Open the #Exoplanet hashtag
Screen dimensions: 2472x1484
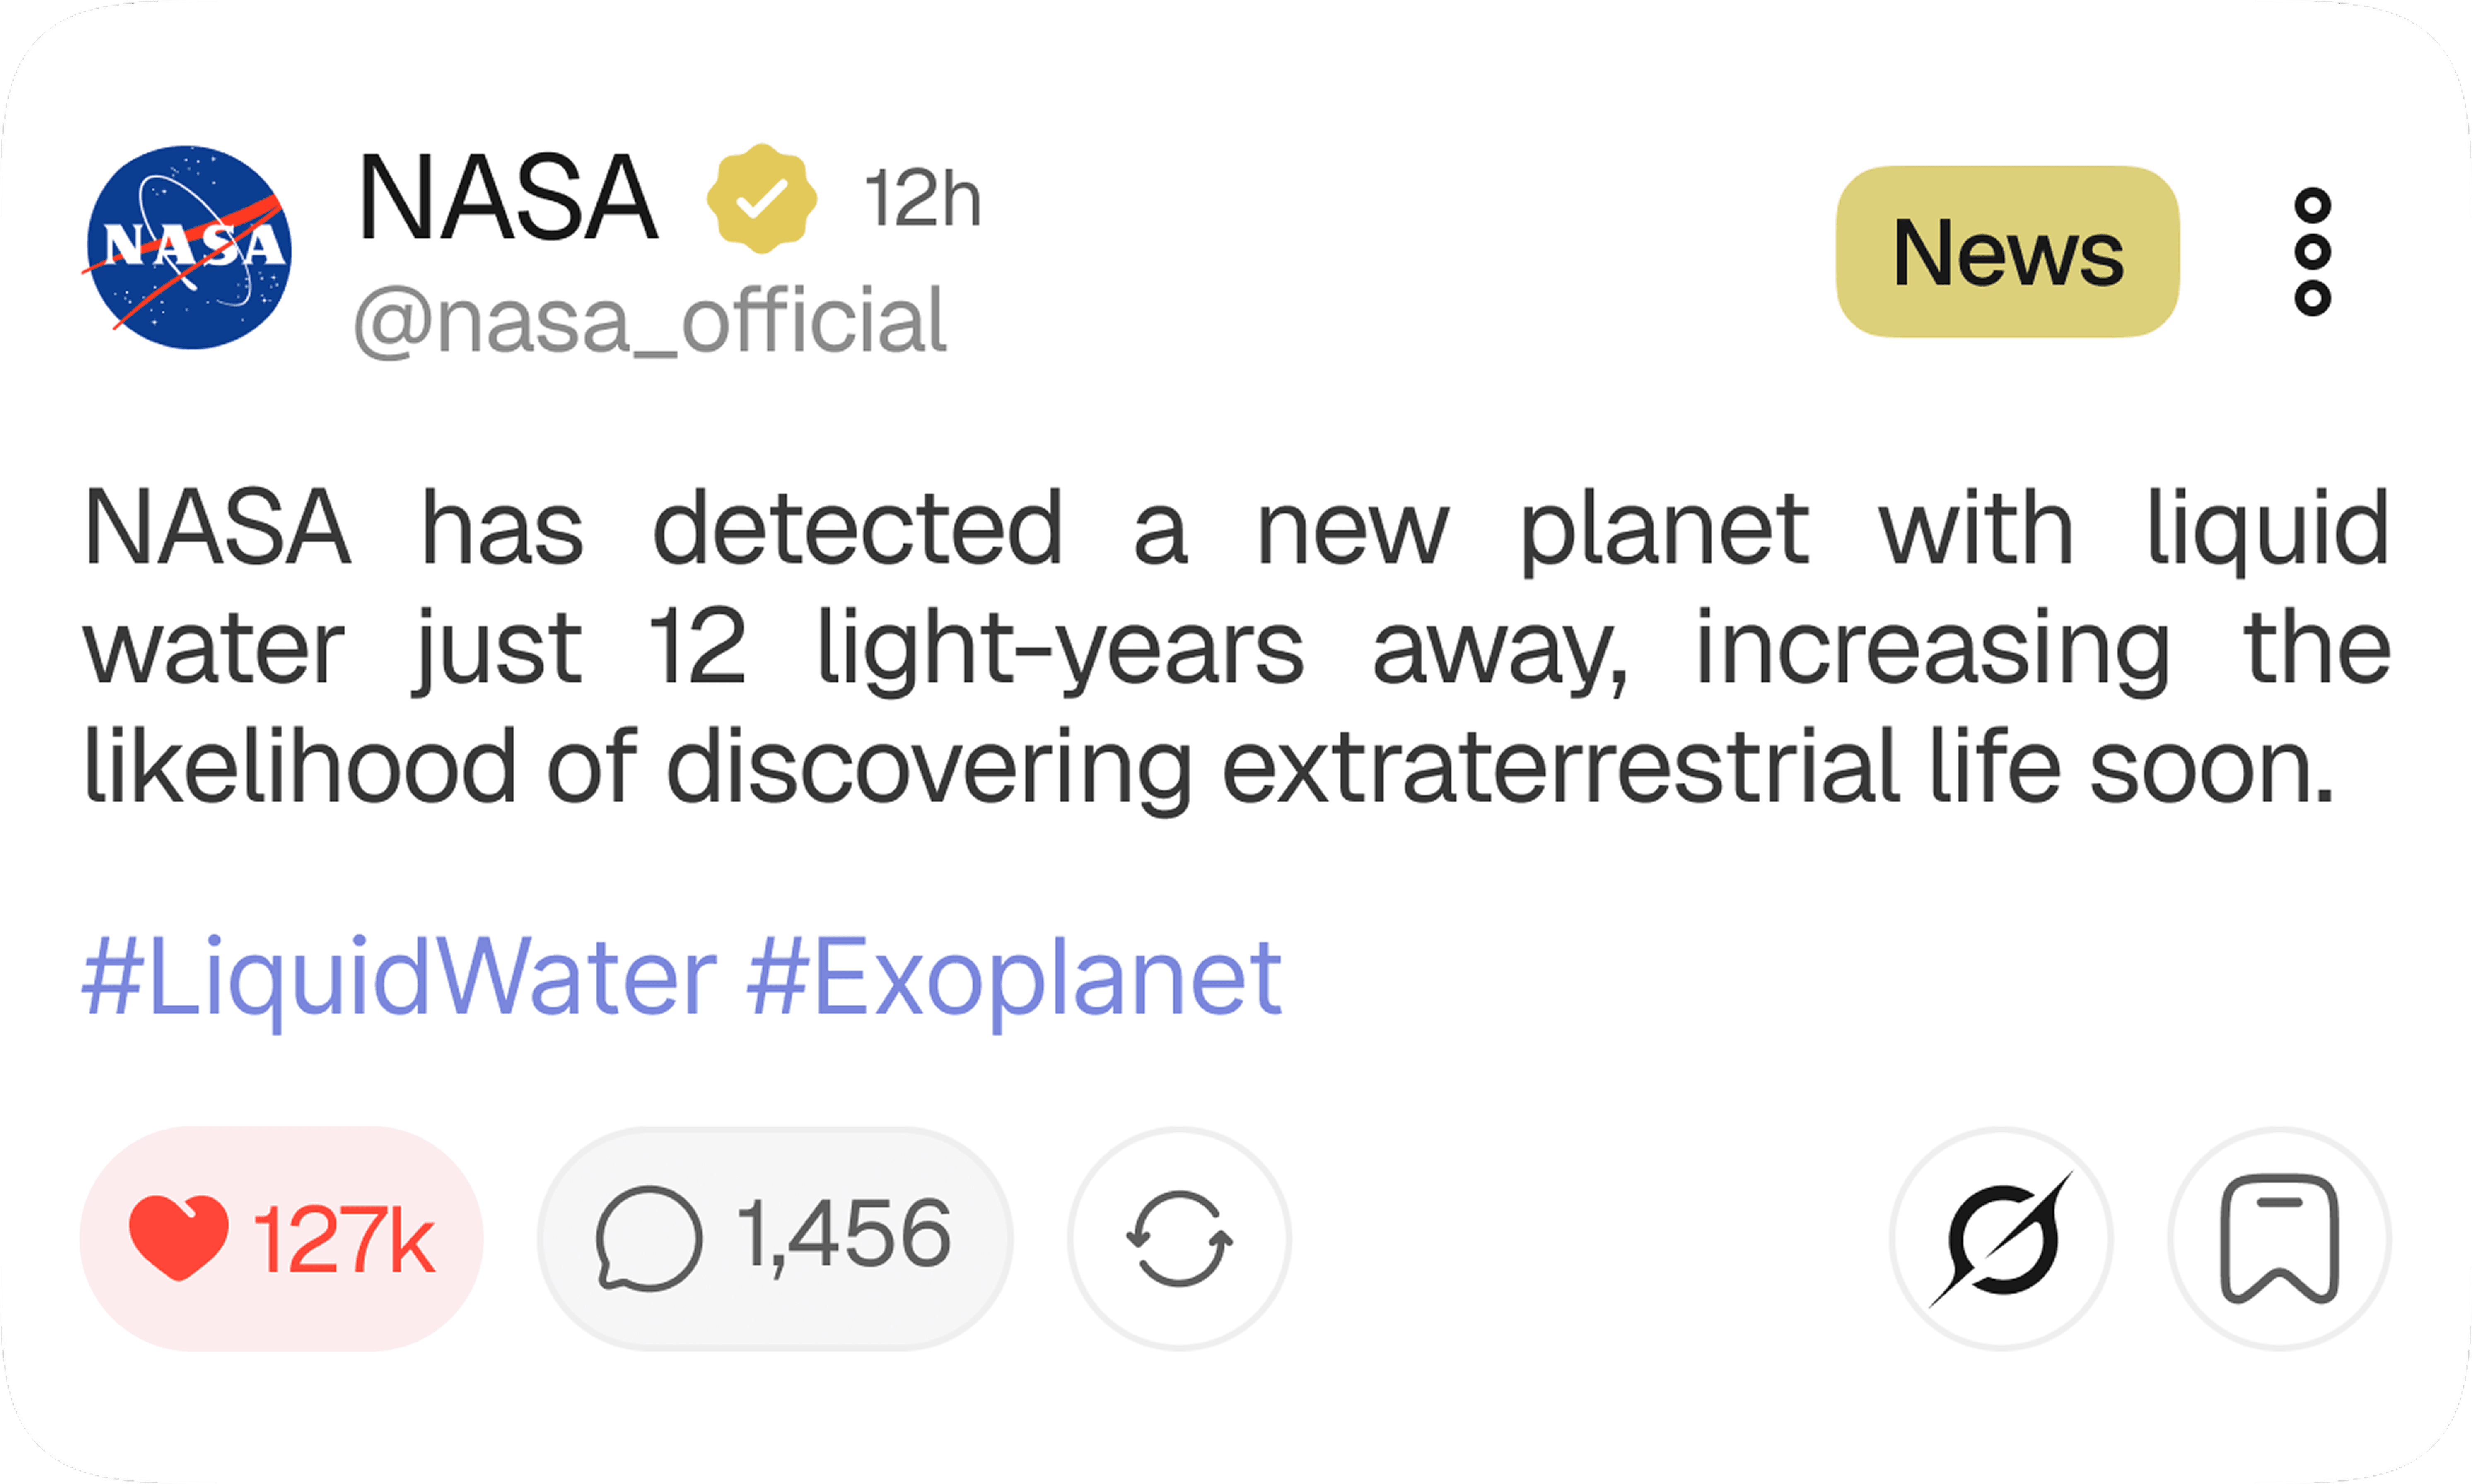click(x=1014, y=978)
